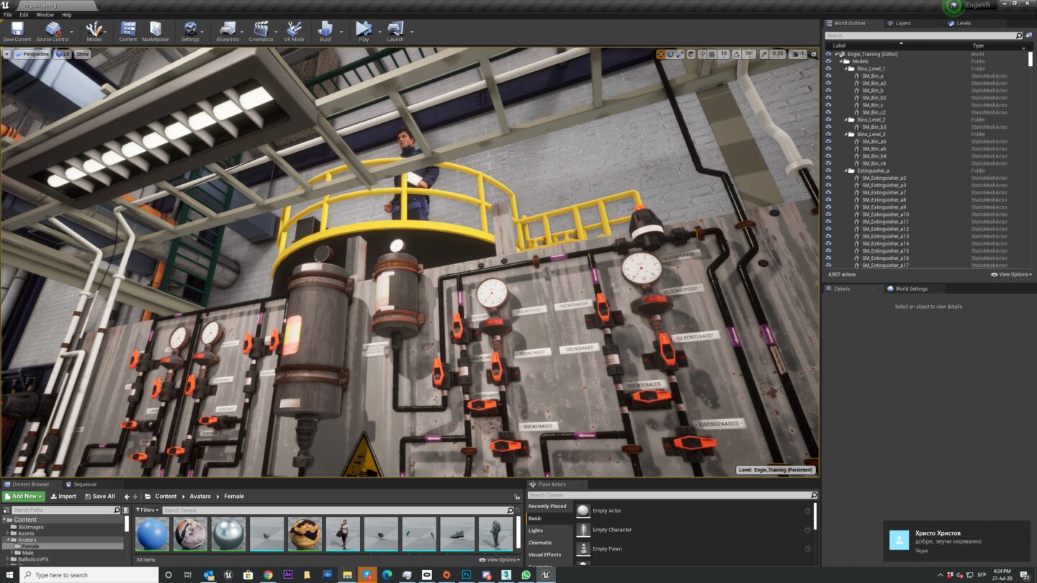1037x583 pixels.
Task: Collapse the Extinguisher_a folder
Action: click(846, 171)
